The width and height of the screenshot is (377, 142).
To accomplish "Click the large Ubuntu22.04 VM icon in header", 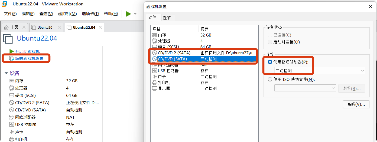I will pos(8,39).
